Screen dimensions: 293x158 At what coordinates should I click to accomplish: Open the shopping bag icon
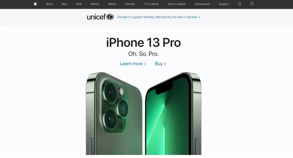coord(252,4)
